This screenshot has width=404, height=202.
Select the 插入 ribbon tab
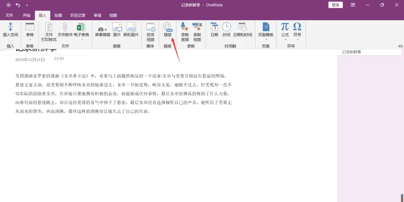(x=42, y=16)
